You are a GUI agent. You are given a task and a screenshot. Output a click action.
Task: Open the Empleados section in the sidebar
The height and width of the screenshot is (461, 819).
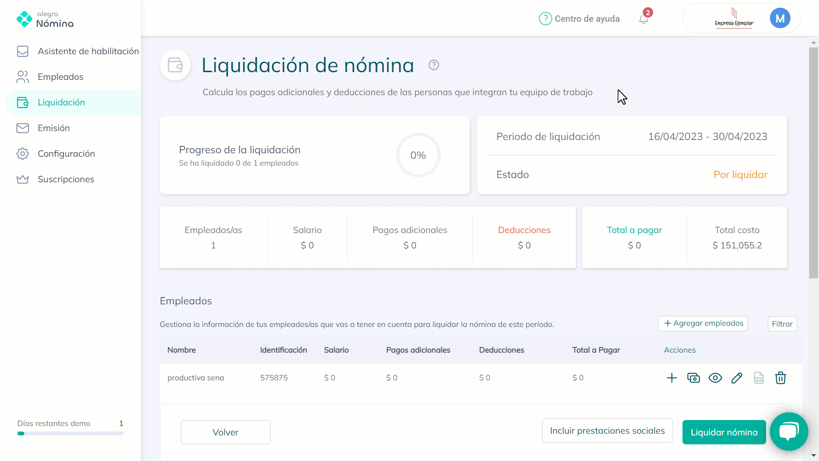(60, 77)
